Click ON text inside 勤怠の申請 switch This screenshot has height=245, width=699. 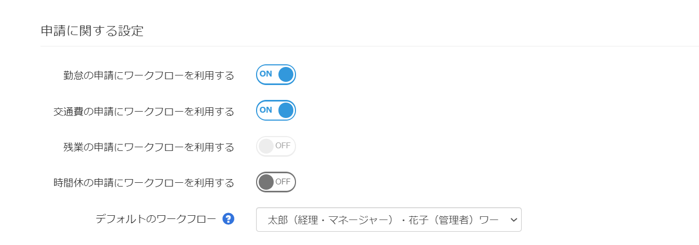click(266, 74)
